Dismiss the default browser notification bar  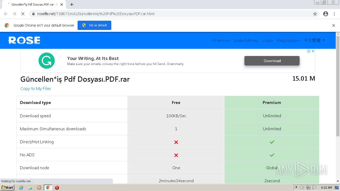[x=334, y=25]
